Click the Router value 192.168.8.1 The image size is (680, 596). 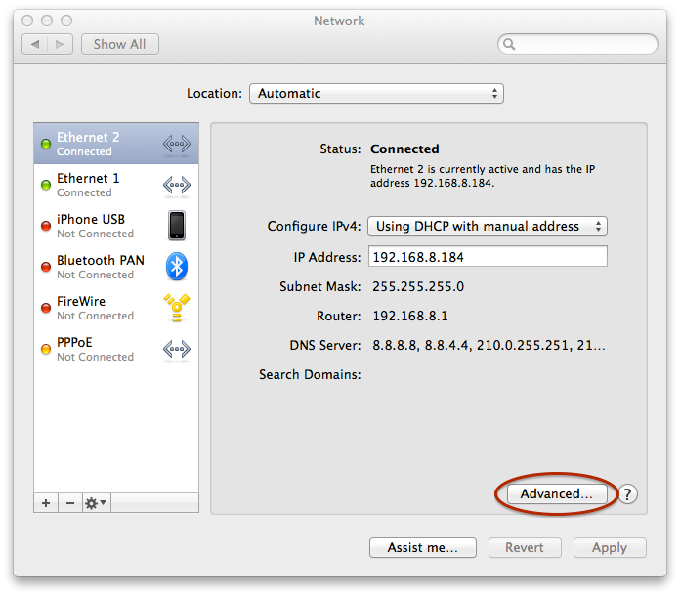410,316
